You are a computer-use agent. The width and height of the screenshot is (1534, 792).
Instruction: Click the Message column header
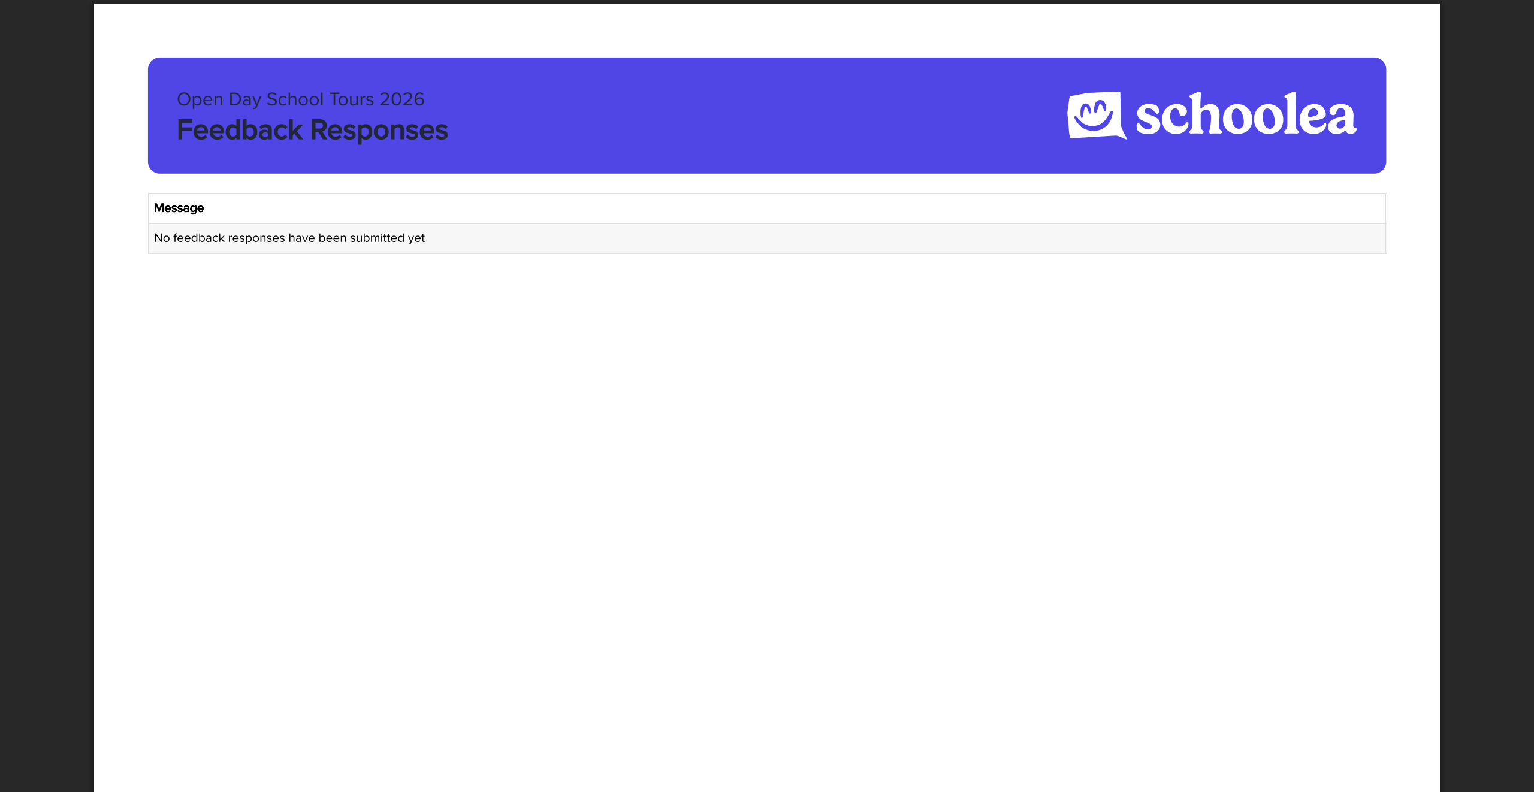pyautogui.click(x=179, y=208)
